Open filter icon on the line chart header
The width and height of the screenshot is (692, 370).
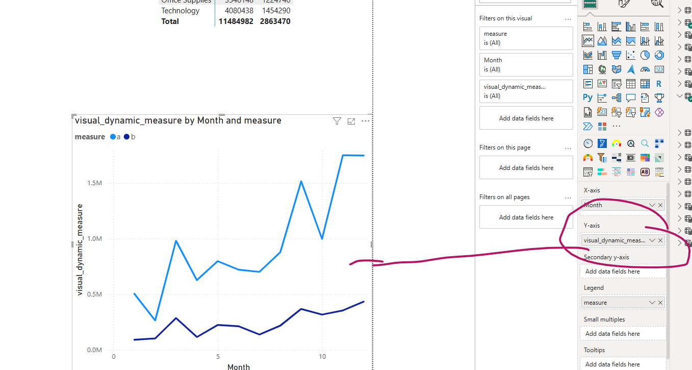[337, 121]
